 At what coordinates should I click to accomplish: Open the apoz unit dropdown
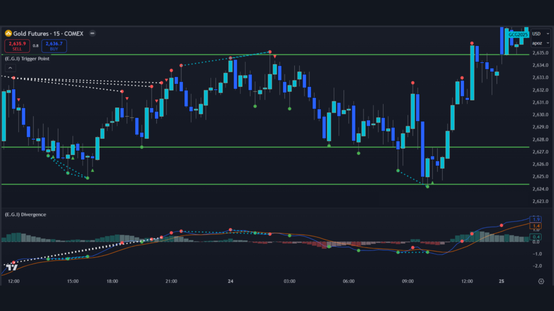(540, 43)
